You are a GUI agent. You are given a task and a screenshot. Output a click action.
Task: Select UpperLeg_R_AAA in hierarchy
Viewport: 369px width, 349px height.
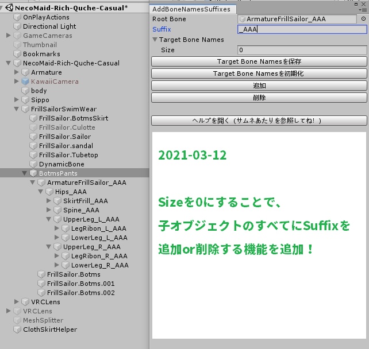(92, 247)
